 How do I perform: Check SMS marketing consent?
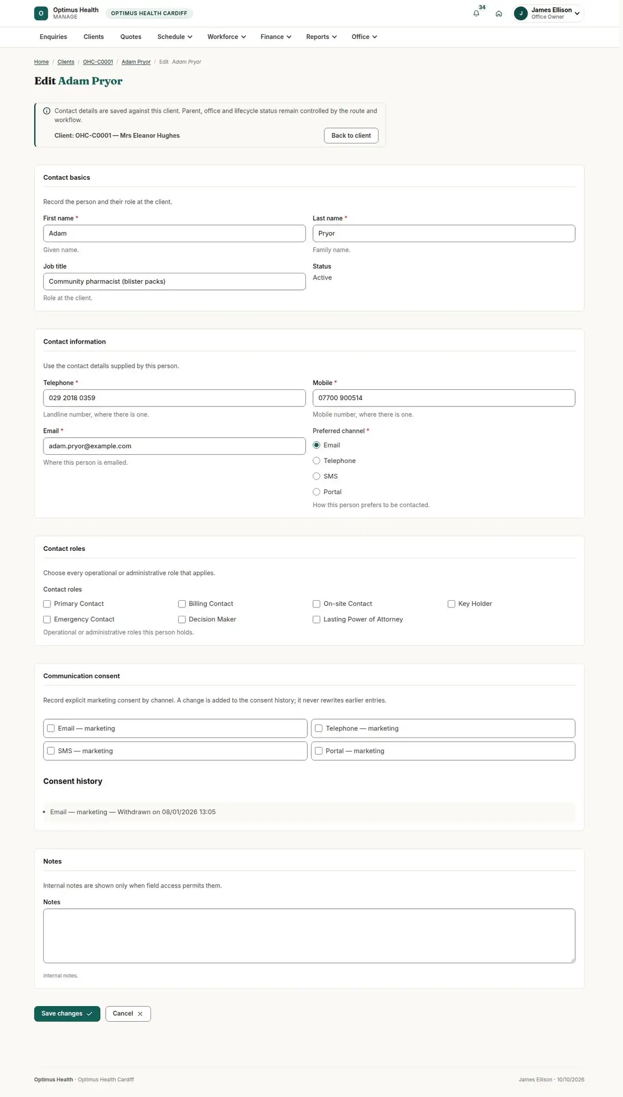[51, 751]
